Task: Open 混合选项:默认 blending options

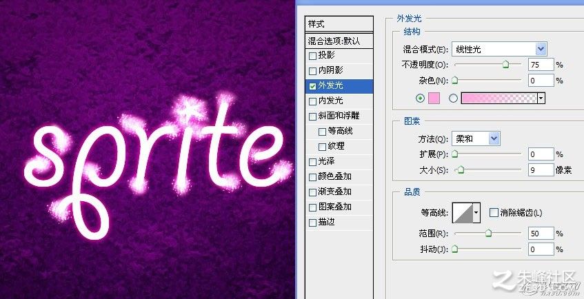Action: pyautogui.click(x=339, y=41)
